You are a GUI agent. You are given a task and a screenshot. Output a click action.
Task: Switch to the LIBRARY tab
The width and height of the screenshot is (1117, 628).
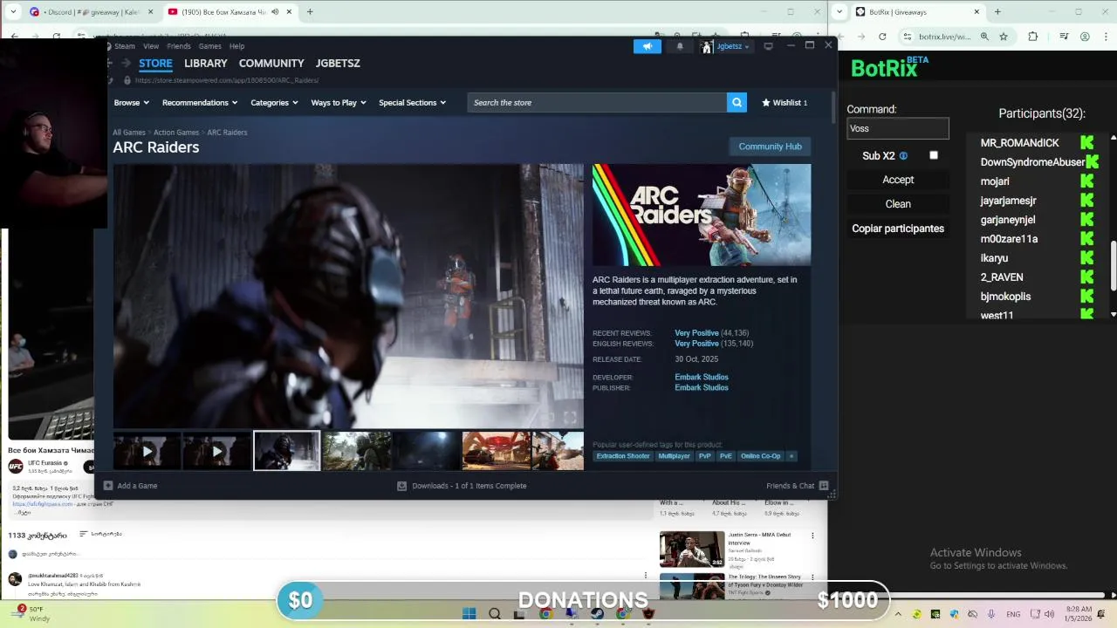(x=206, y=64)
